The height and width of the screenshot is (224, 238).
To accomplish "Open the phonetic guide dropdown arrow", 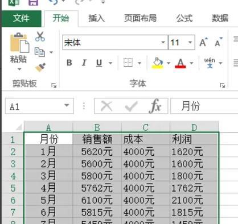I will pyautogui.click(x=220, y=63).
